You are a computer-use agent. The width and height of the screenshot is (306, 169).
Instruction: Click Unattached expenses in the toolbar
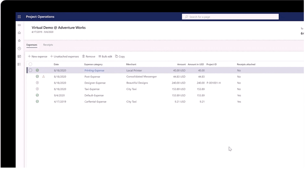[64, 57]
